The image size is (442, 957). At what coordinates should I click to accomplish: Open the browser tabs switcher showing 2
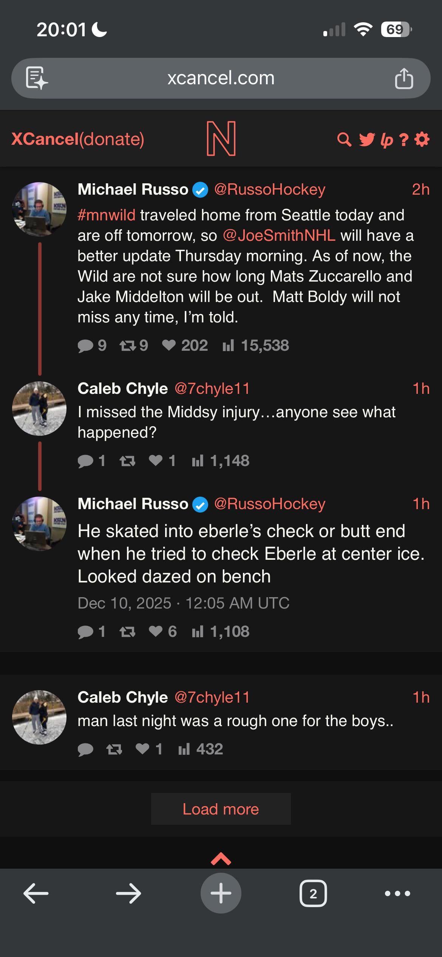(313, 894)
